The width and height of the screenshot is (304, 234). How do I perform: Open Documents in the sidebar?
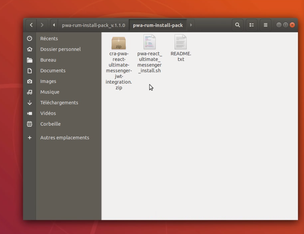pos(53,71)
